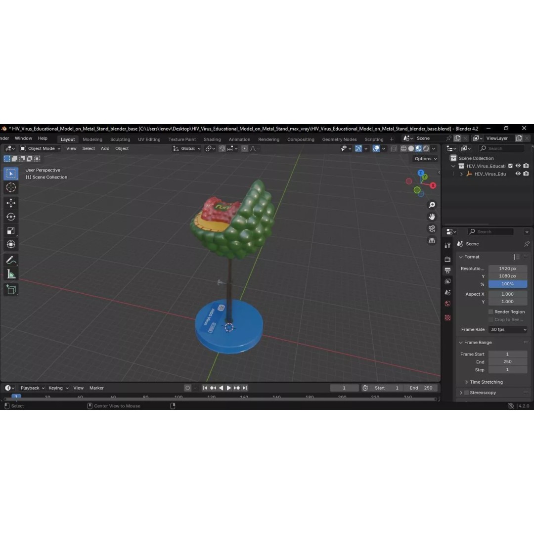This screenshot has height=534, width=534.
Task: Select the Move tool
Action: click(x=11, y=203)
